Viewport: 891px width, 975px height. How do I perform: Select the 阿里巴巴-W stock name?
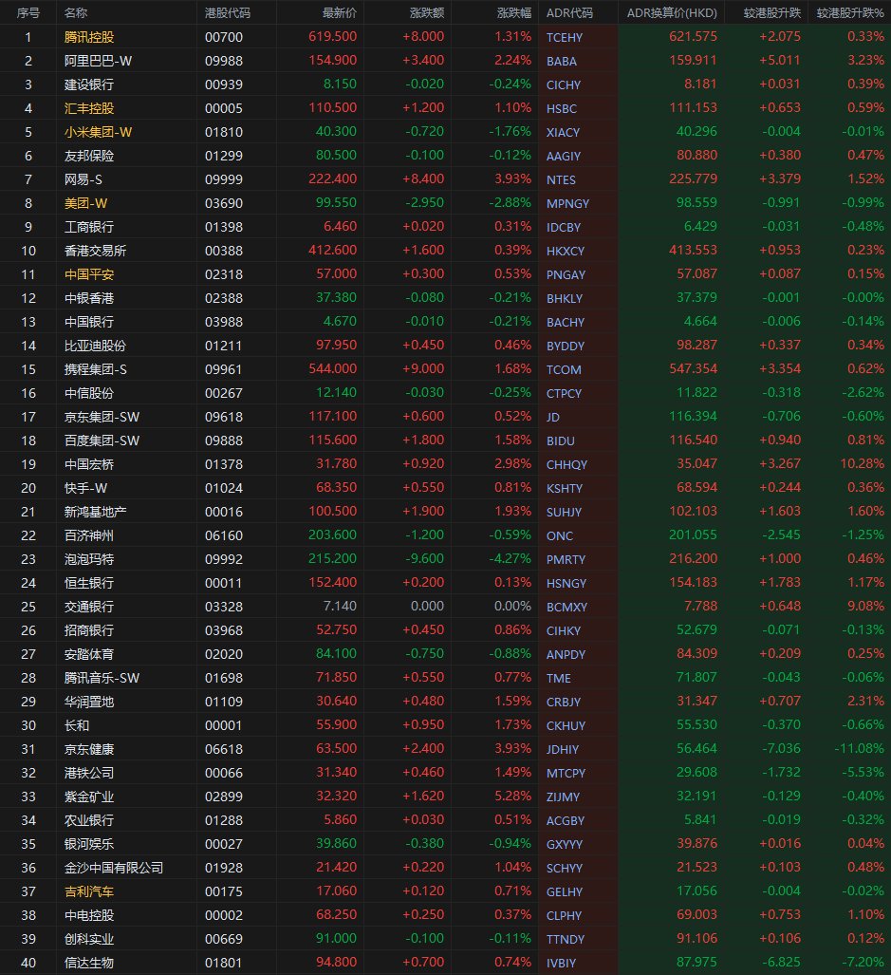pos(98,61)
